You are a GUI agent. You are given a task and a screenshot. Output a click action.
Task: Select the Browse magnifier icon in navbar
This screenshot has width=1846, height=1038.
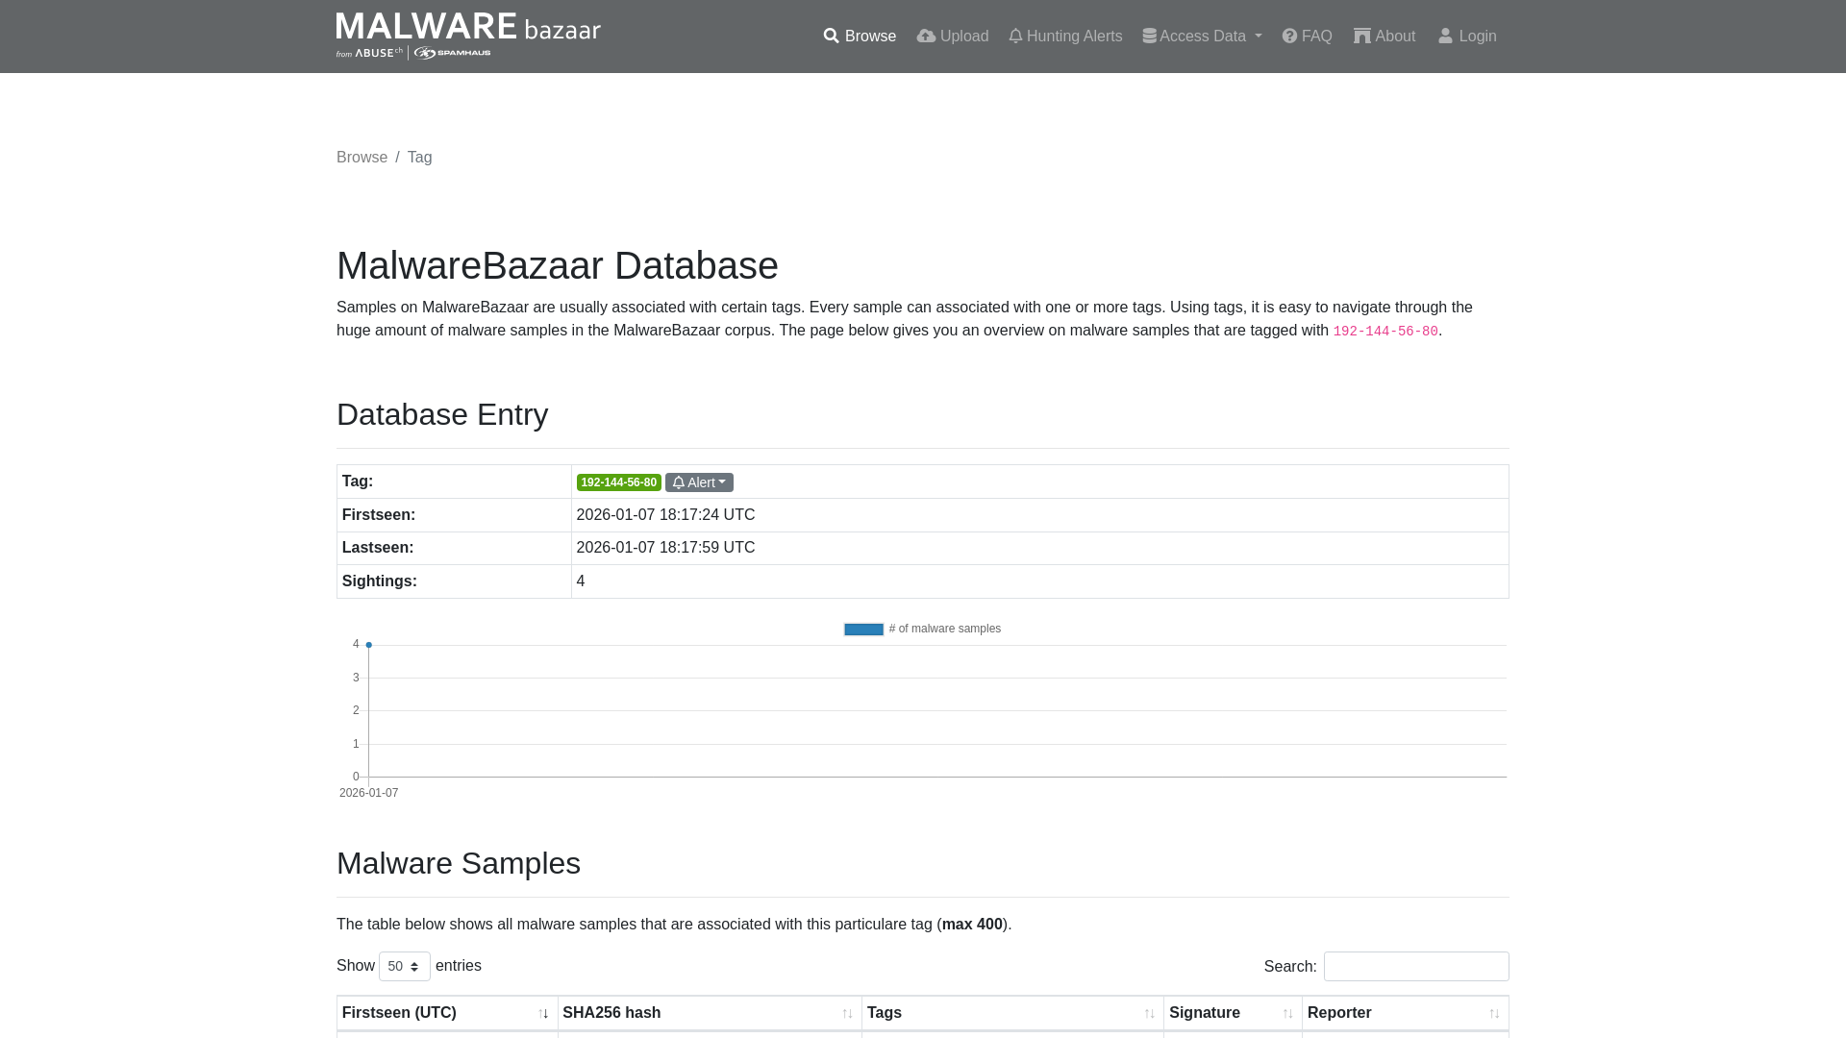point(832,36)
